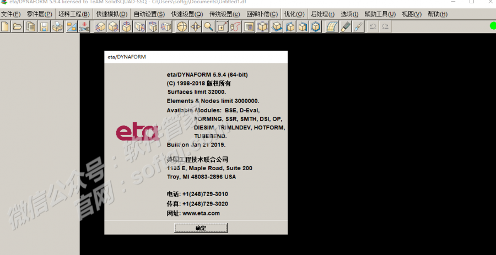Click the fourth rotation cube toolbar icon
496x255 pixels.
click(139, 27)
